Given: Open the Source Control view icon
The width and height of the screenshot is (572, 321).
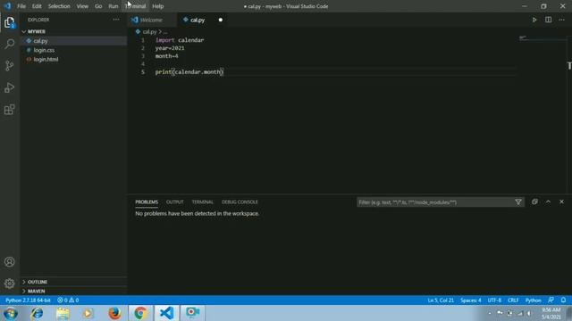Looking at the screenshot, I should 10,66.
